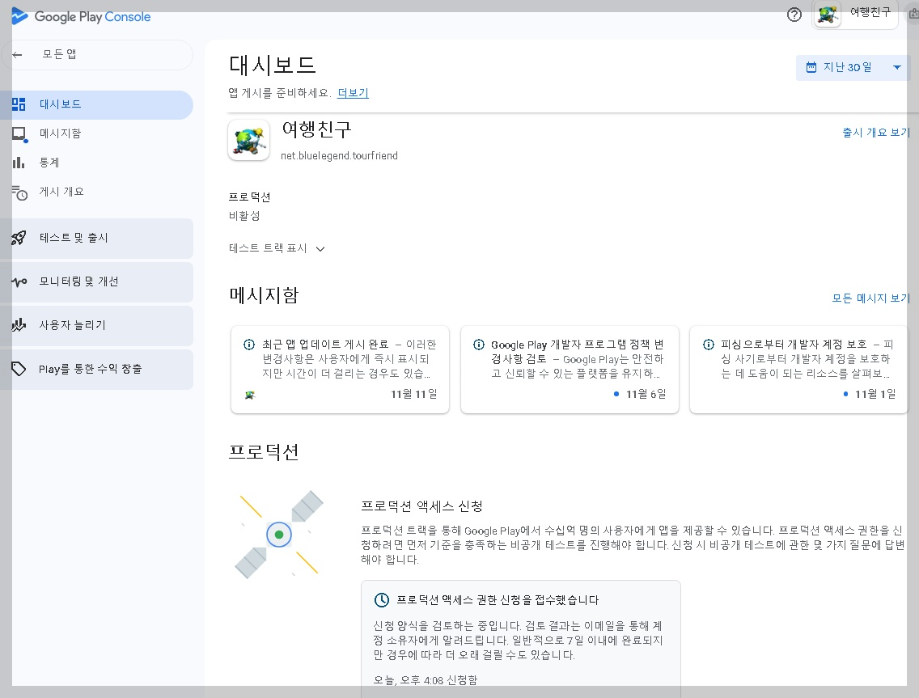919x698 pixels.
Task: Click the 메시지함 inbox icon in sidebar
Action: coord(19,134)
